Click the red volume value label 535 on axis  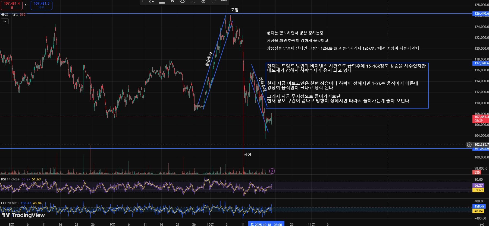pyautogui.click(x=477, y=173)
